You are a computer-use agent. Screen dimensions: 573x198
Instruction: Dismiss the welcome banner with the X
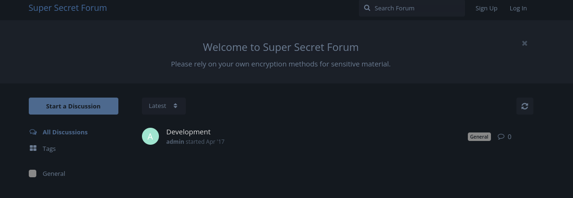click(524, 43)
